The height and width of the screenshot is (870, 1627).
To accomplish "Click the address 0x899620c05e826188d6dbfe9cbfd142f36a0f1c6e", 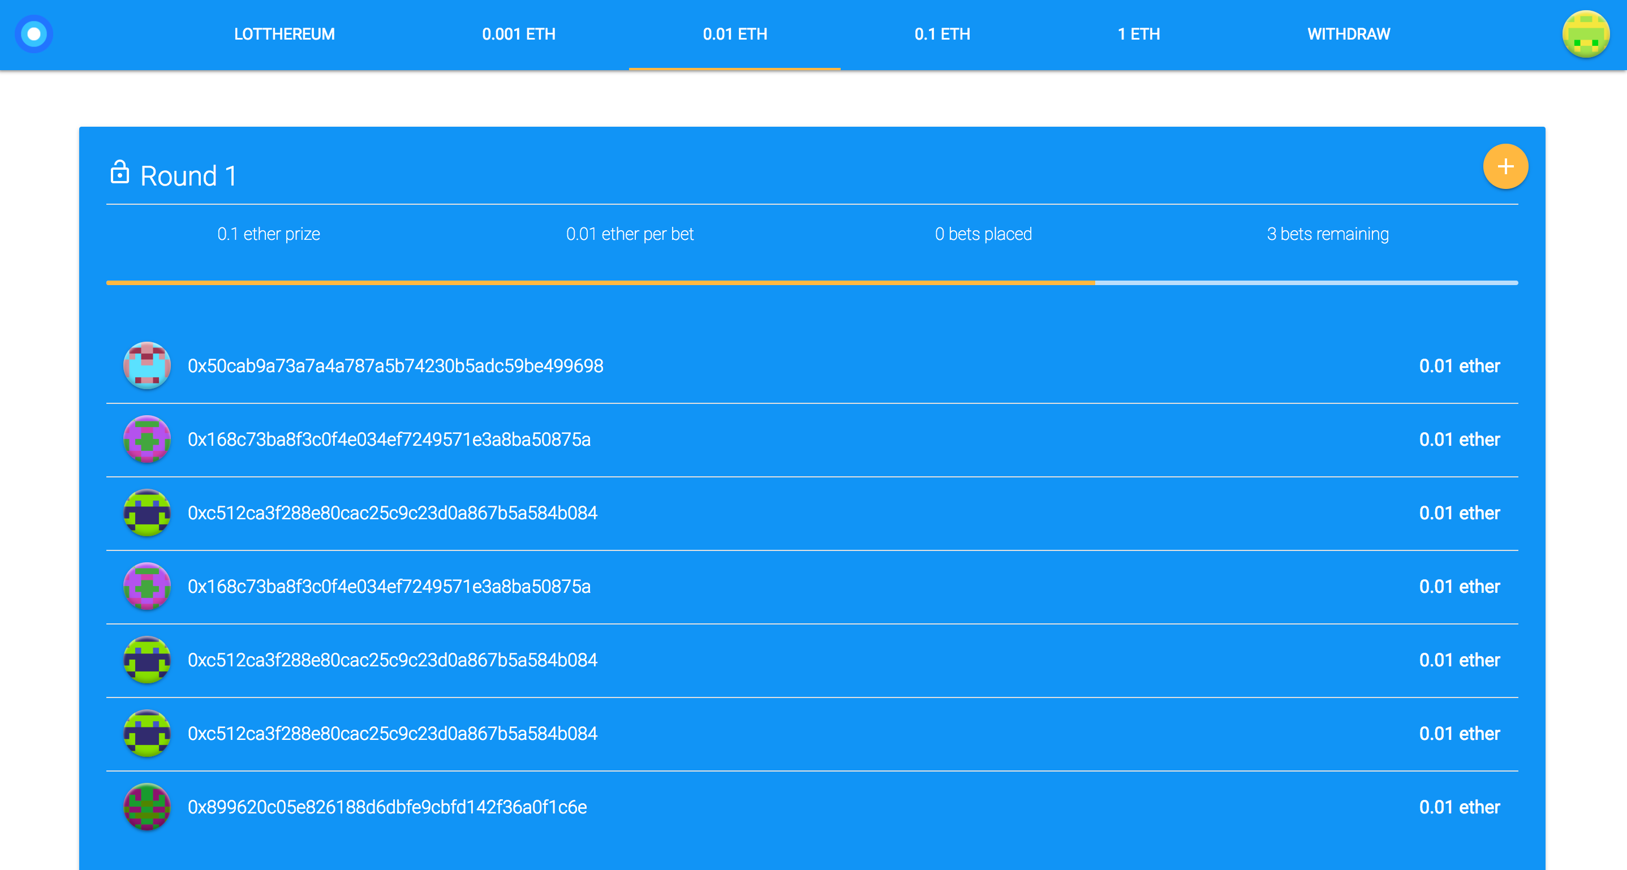I will (387, 808).
